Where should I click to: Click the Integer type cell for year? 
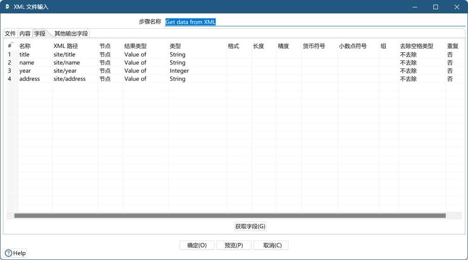[x=197, y=70]
